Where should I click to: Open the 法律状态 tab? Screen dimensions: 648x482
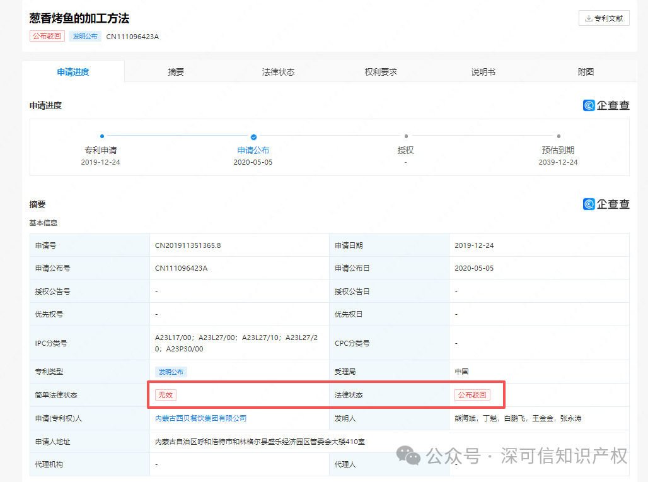[278, 72]
